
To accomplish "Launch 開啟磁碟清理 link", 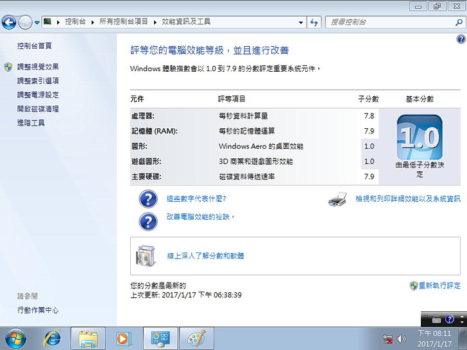I will (38, 108).
